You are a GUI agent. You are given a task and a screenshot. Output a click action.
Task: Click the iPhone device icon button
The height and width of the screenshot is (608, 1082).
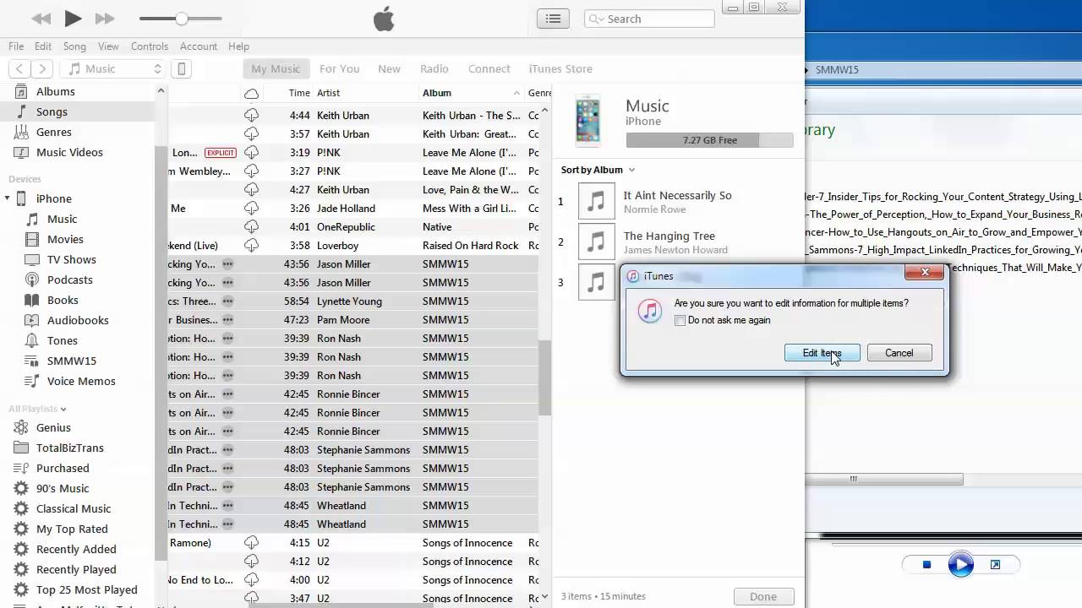point(181,69)
